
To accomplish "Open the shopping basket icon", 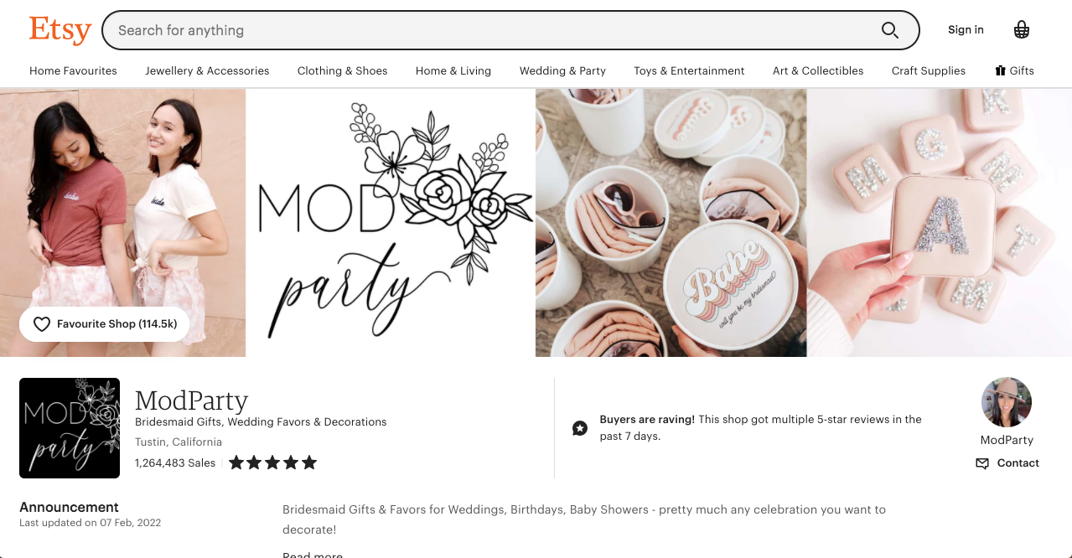I will 1021,30.
